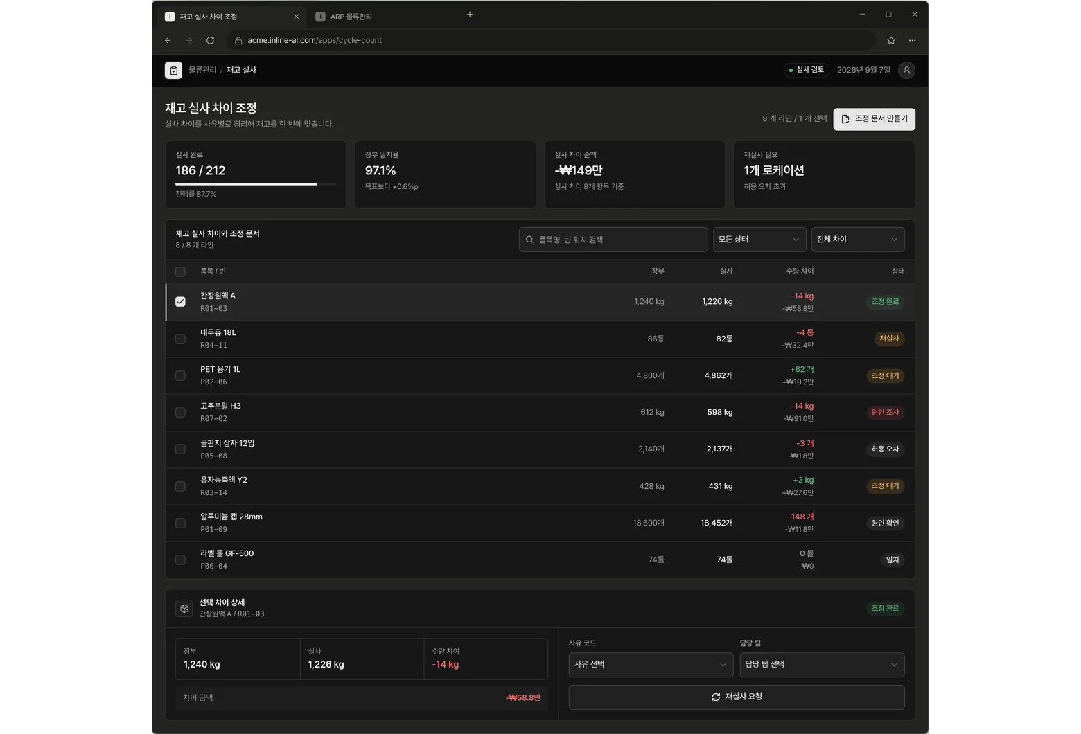Click the clipboard app logo icon
The image size is (1081, 734).
pyautogui.click(x=173, y=70)
